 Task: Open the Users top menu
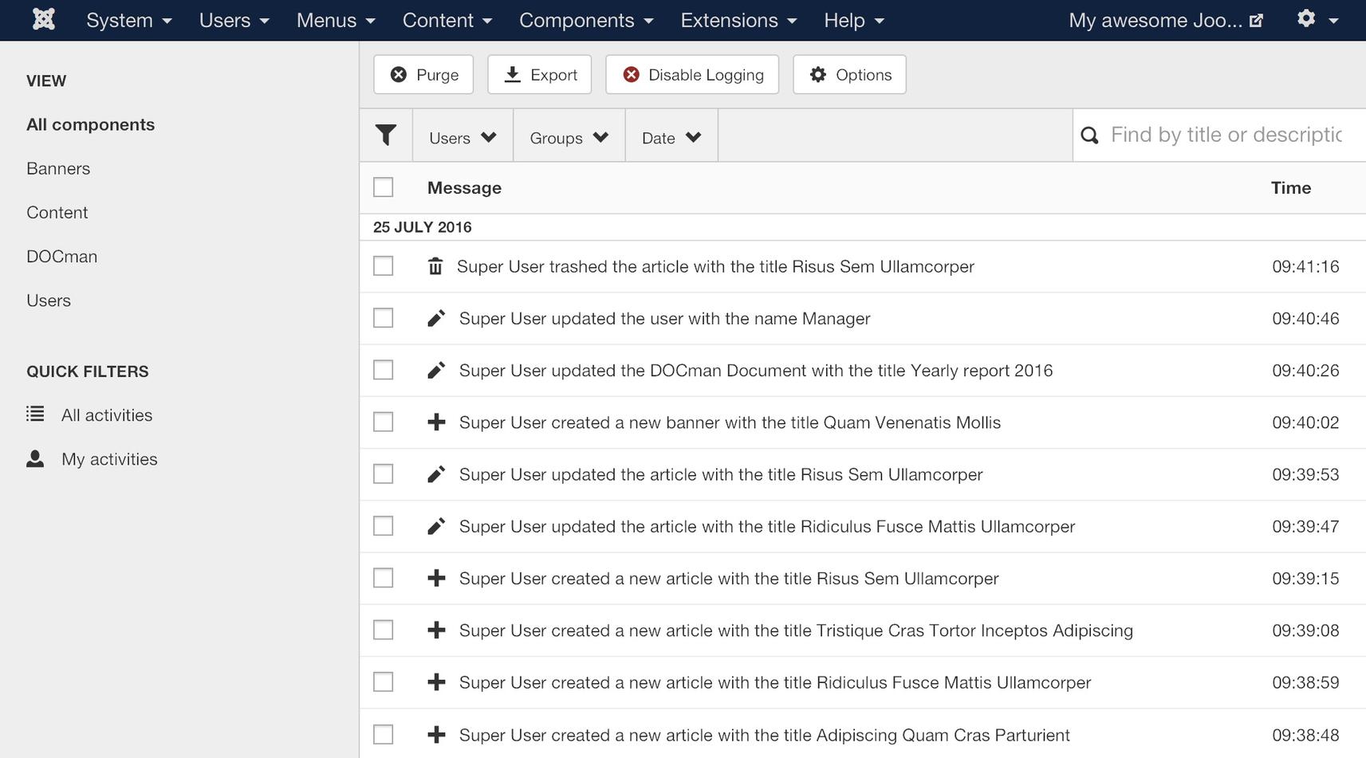(234, 20)
